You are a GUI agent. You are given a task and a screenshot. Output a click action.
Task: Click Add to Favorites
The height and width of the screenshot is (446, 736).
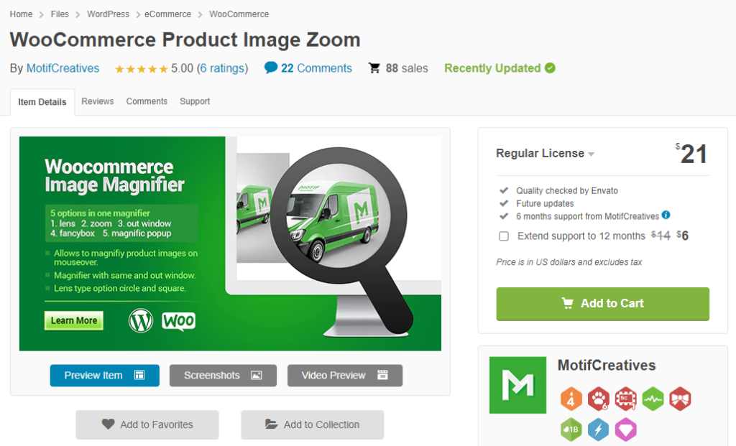coord(147,425)
